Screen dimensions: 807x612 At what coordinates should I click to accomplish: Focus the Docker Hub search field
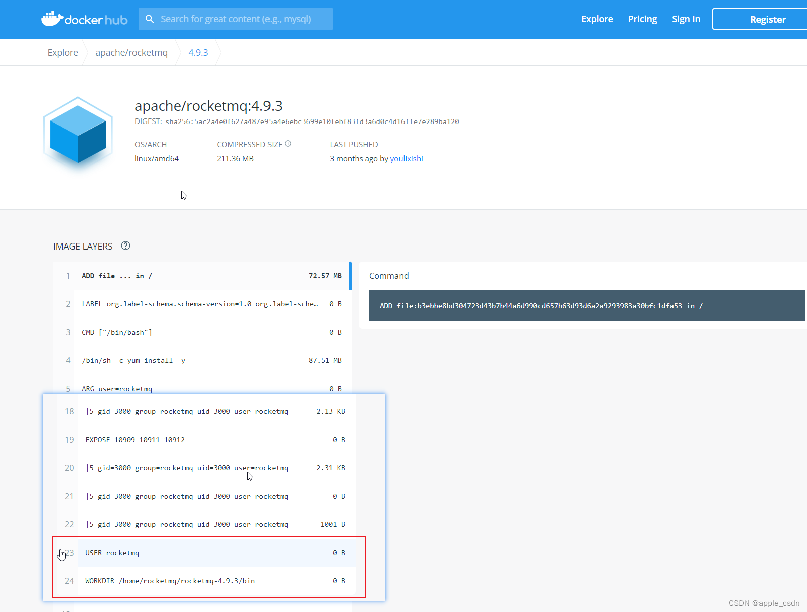pyautogui.click(x=235, y=19)
